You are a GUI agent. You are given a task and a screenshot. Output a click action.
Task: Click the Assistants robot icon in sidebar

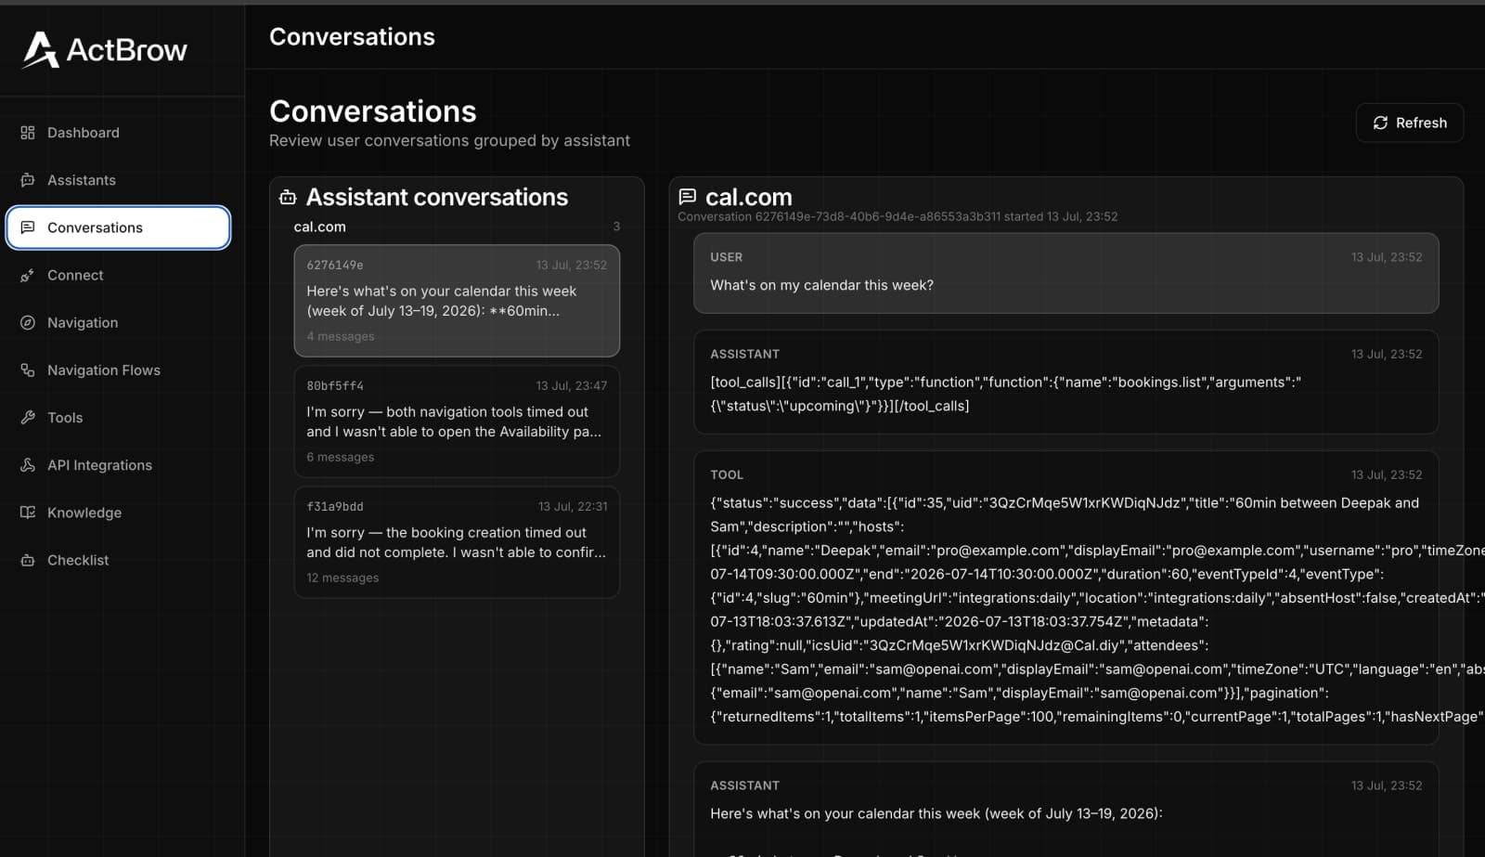[x=28, y=180]
